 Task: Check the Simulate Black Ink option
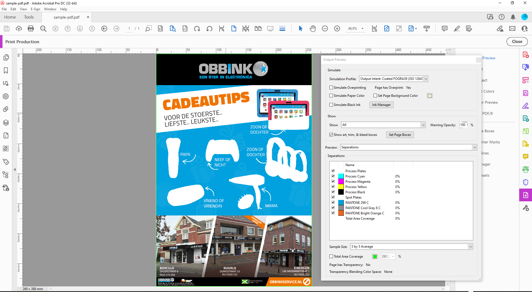[331, 105]
